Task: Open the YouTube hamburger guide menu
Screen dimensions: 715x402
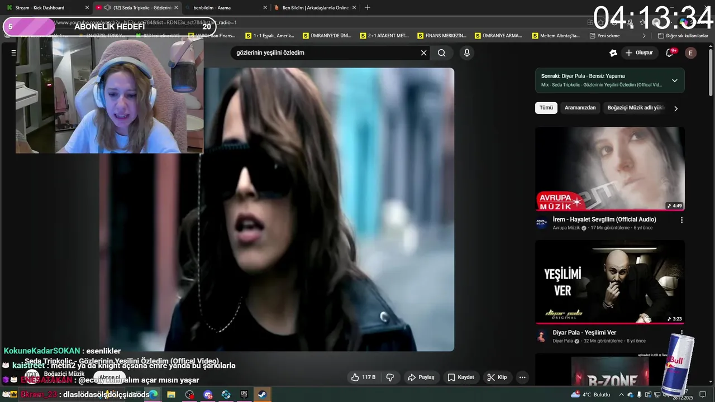Action: pos(13,53)
